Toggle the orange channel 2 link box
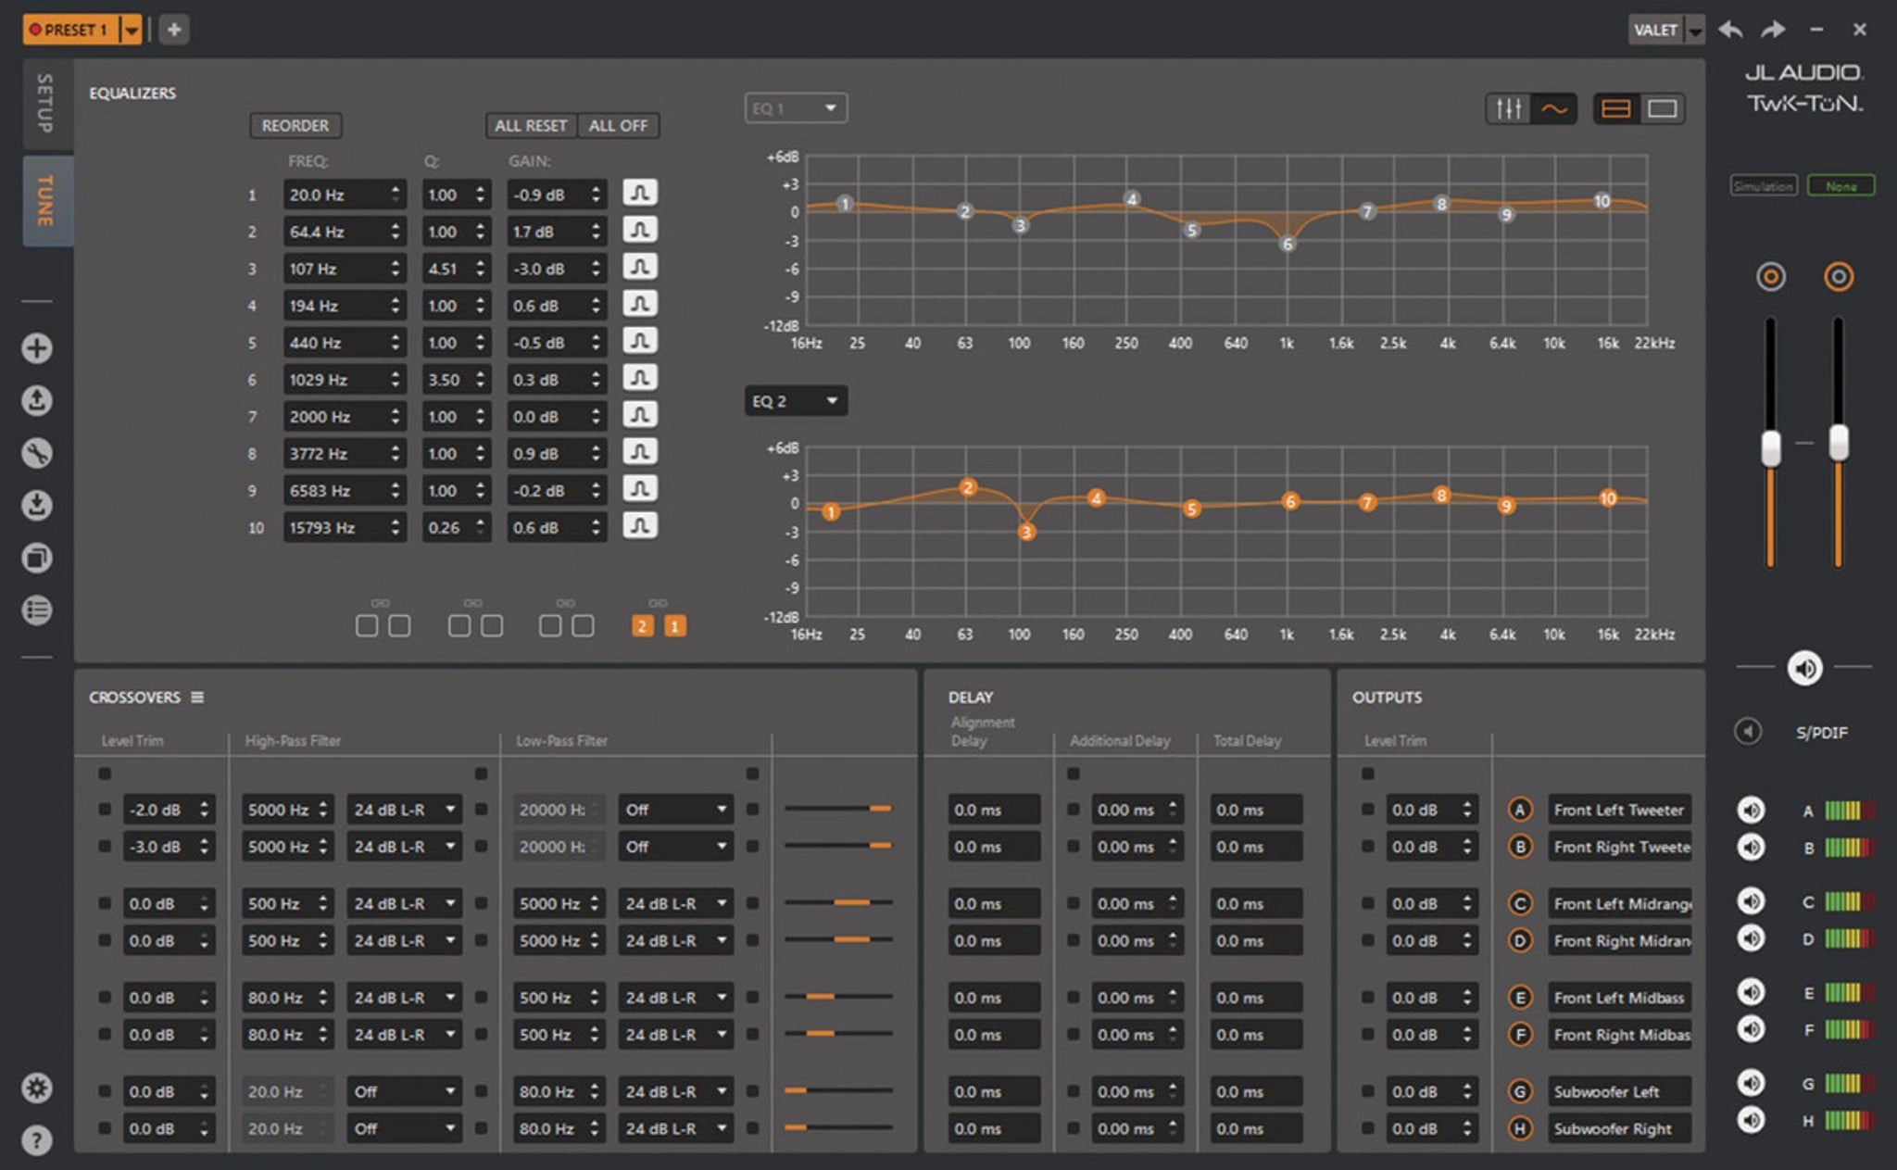 pos(642,627)
